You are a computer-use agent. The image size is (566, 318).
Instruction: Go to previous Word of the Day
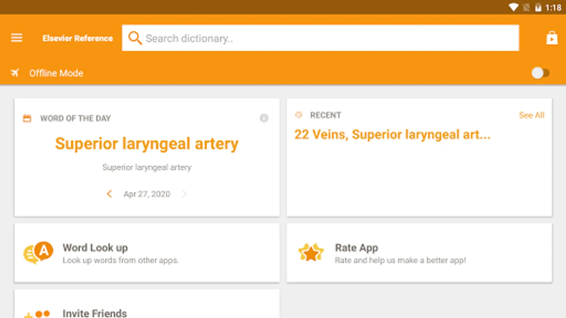pos(109,194)
